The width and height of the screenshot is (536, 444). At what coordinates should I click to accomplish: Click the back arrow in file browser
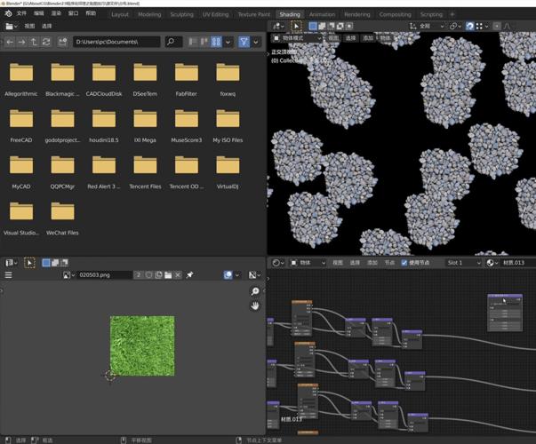coord(11,42)
